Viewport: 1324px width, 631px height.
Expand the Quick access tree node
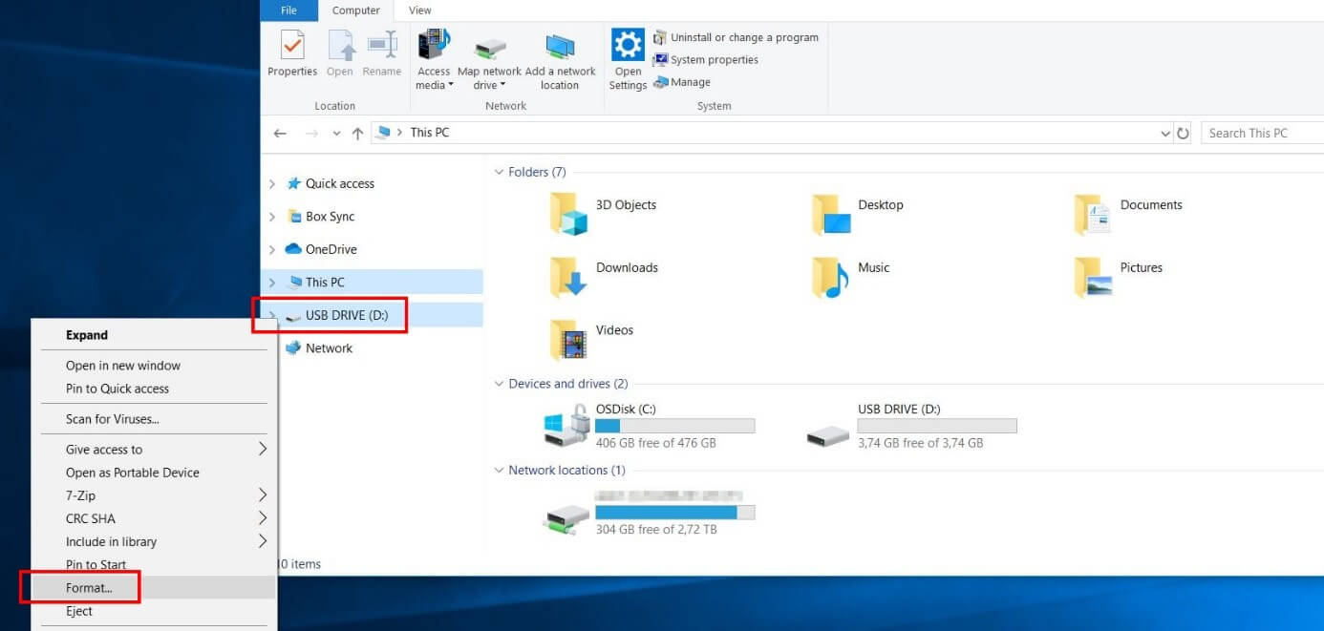(x=272, y=184)
